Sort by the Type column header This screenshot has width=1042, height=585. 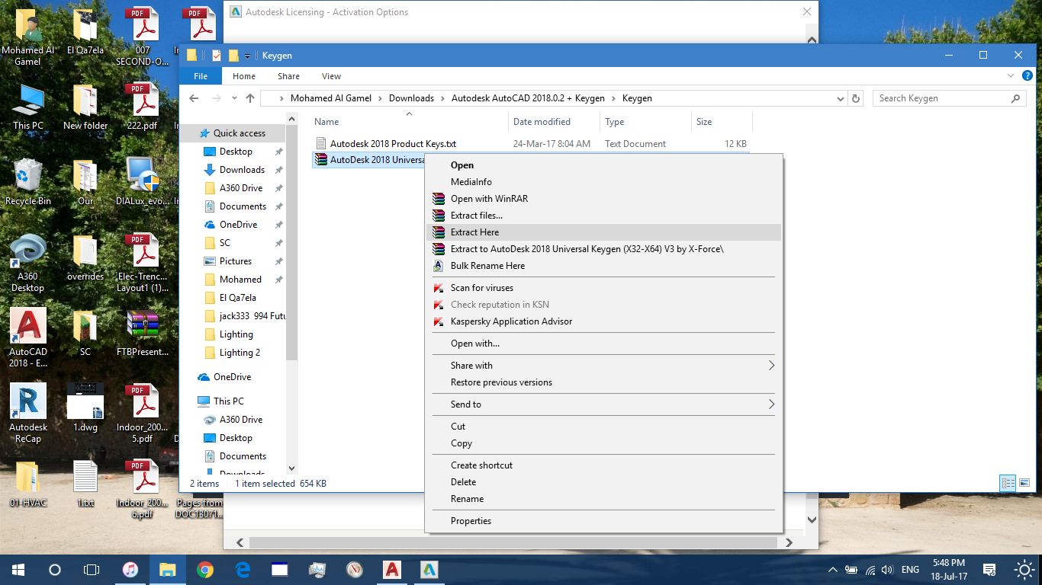(x=645, y=122)
